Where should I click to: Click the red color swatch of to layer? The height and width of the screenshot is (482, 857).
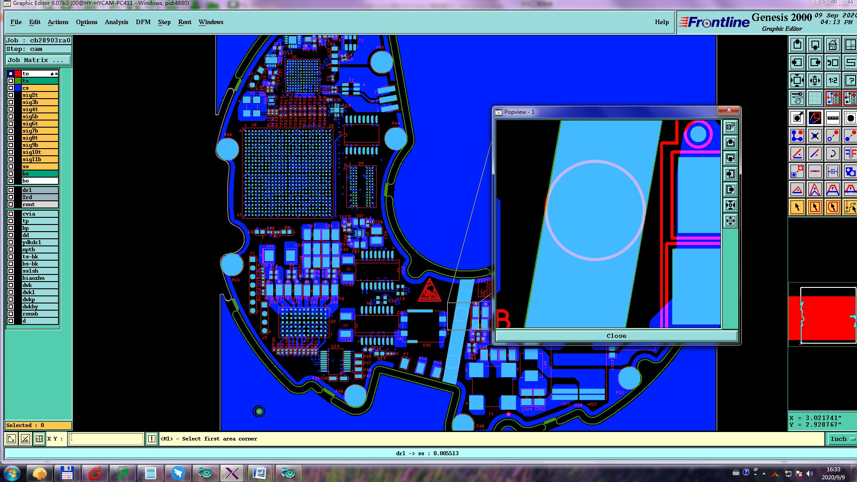pyautogui.click(x=18, y=74)
